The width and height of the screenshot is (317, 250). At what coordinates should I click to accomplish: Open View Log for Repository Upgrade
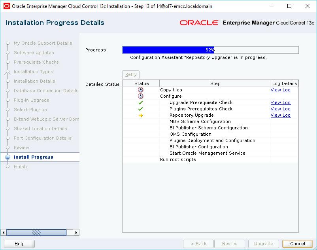coord(280,115)
